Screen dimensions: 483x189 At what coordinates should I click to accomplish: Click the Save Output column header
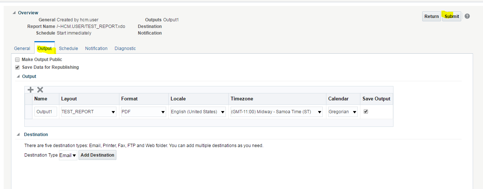377,99
